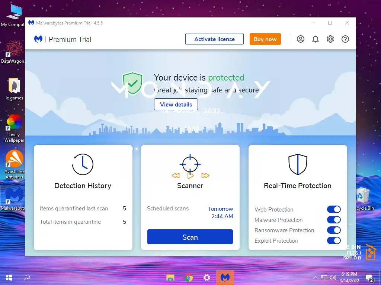Open Google Chrome from taskbar

[189, 278]
